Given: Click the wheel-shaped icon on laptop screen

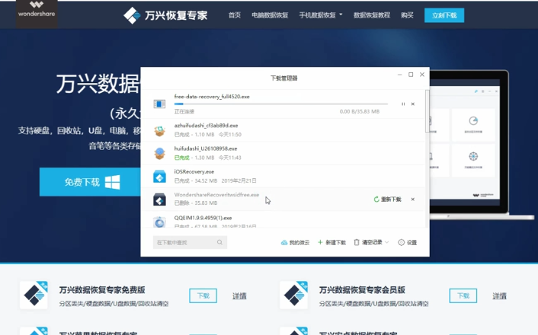Looking at the screenshot, I should pyautogui.click(x=473, y=156).
